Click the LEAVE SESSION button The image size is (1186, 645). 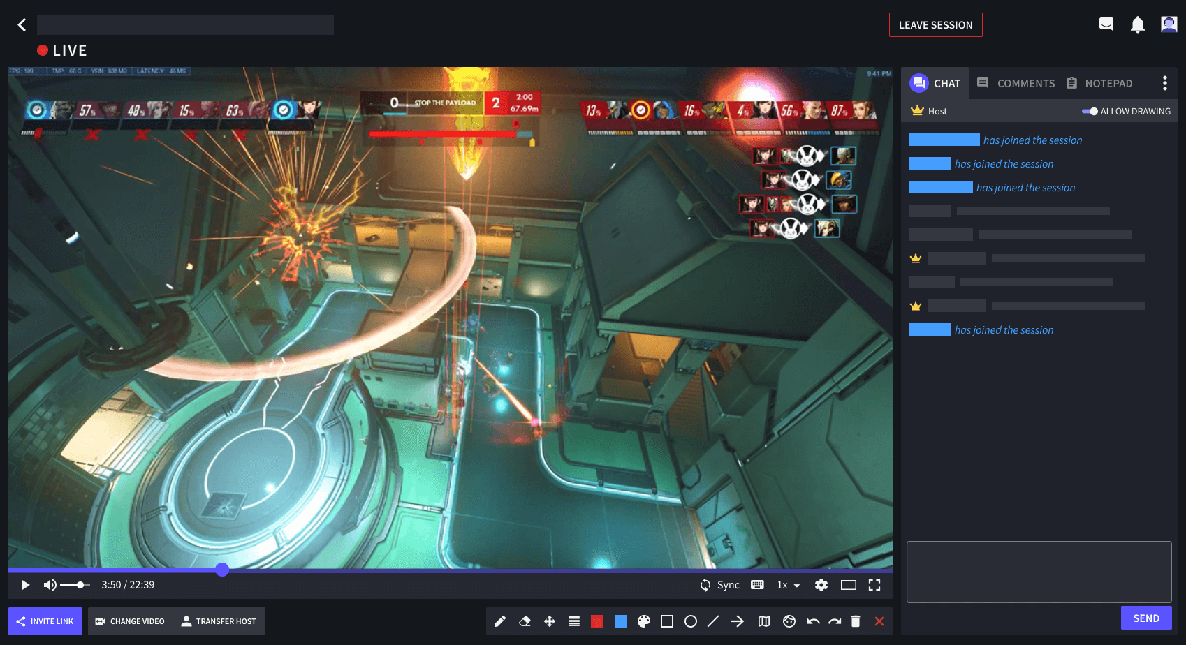click(936, 24)
